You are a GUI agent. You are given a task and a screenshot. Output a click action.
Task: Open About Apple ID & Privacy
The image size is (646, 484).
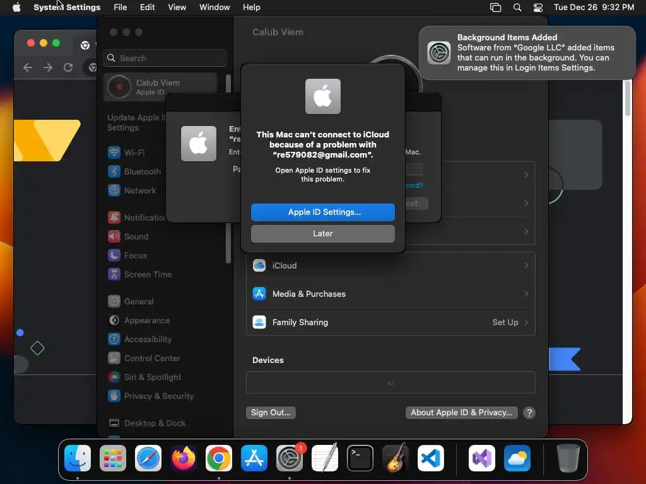coord(461,412)
